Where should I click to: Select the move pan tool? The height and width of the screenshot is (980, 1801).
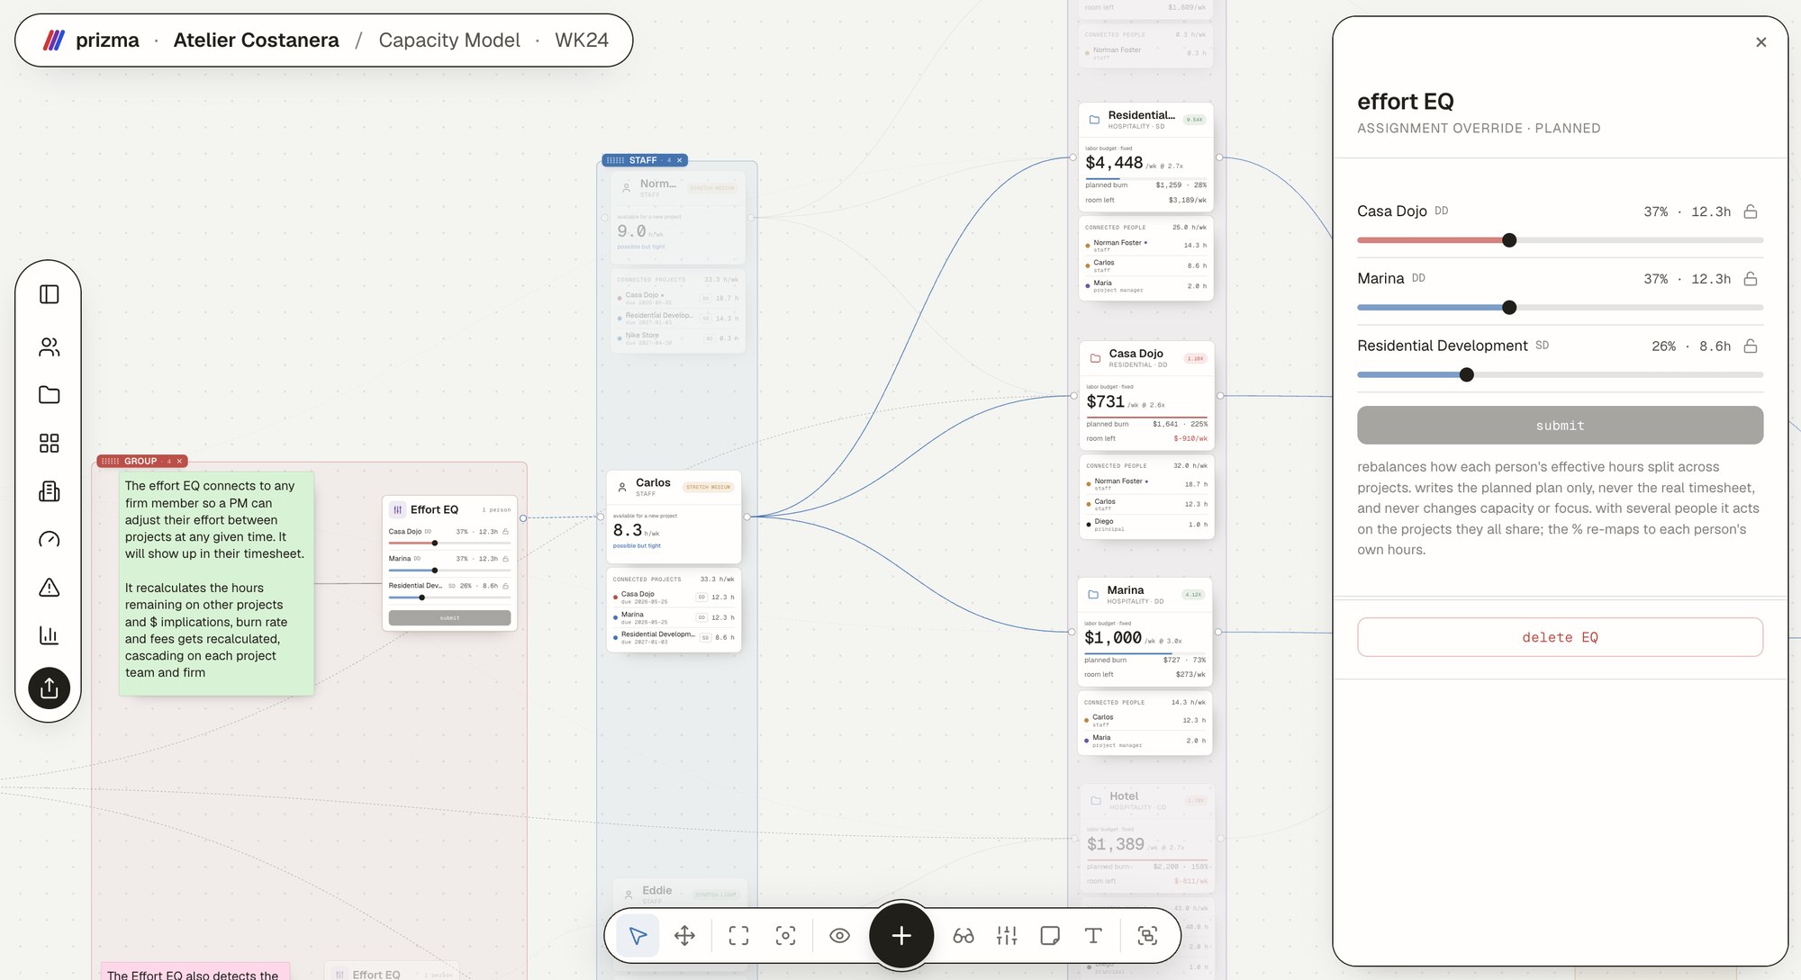click(684, 936)
